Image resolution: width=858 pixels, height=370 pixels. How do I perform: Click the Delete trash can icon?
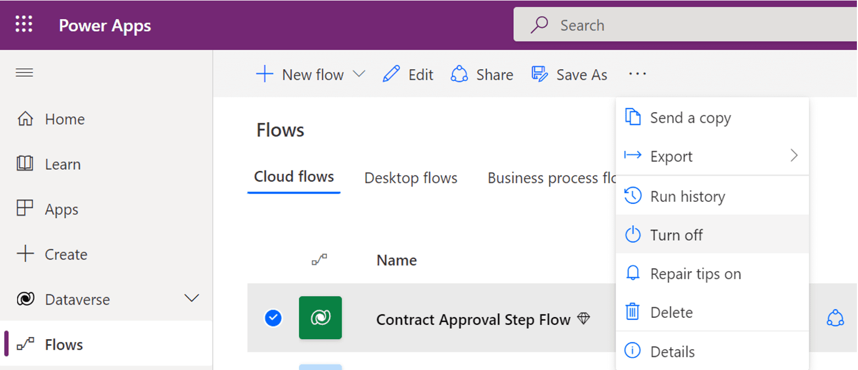point(633,312)
